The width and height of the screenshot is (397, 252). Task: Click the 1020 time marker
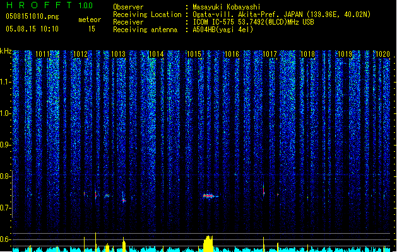click(383, 54)
